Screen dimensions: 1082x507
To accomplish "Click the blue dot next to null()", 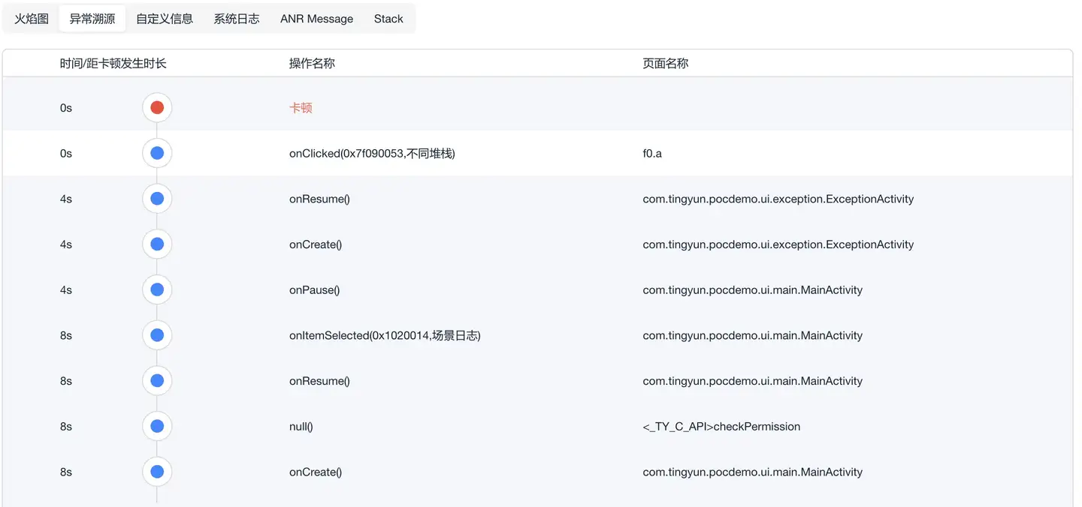I will (157, 427).
